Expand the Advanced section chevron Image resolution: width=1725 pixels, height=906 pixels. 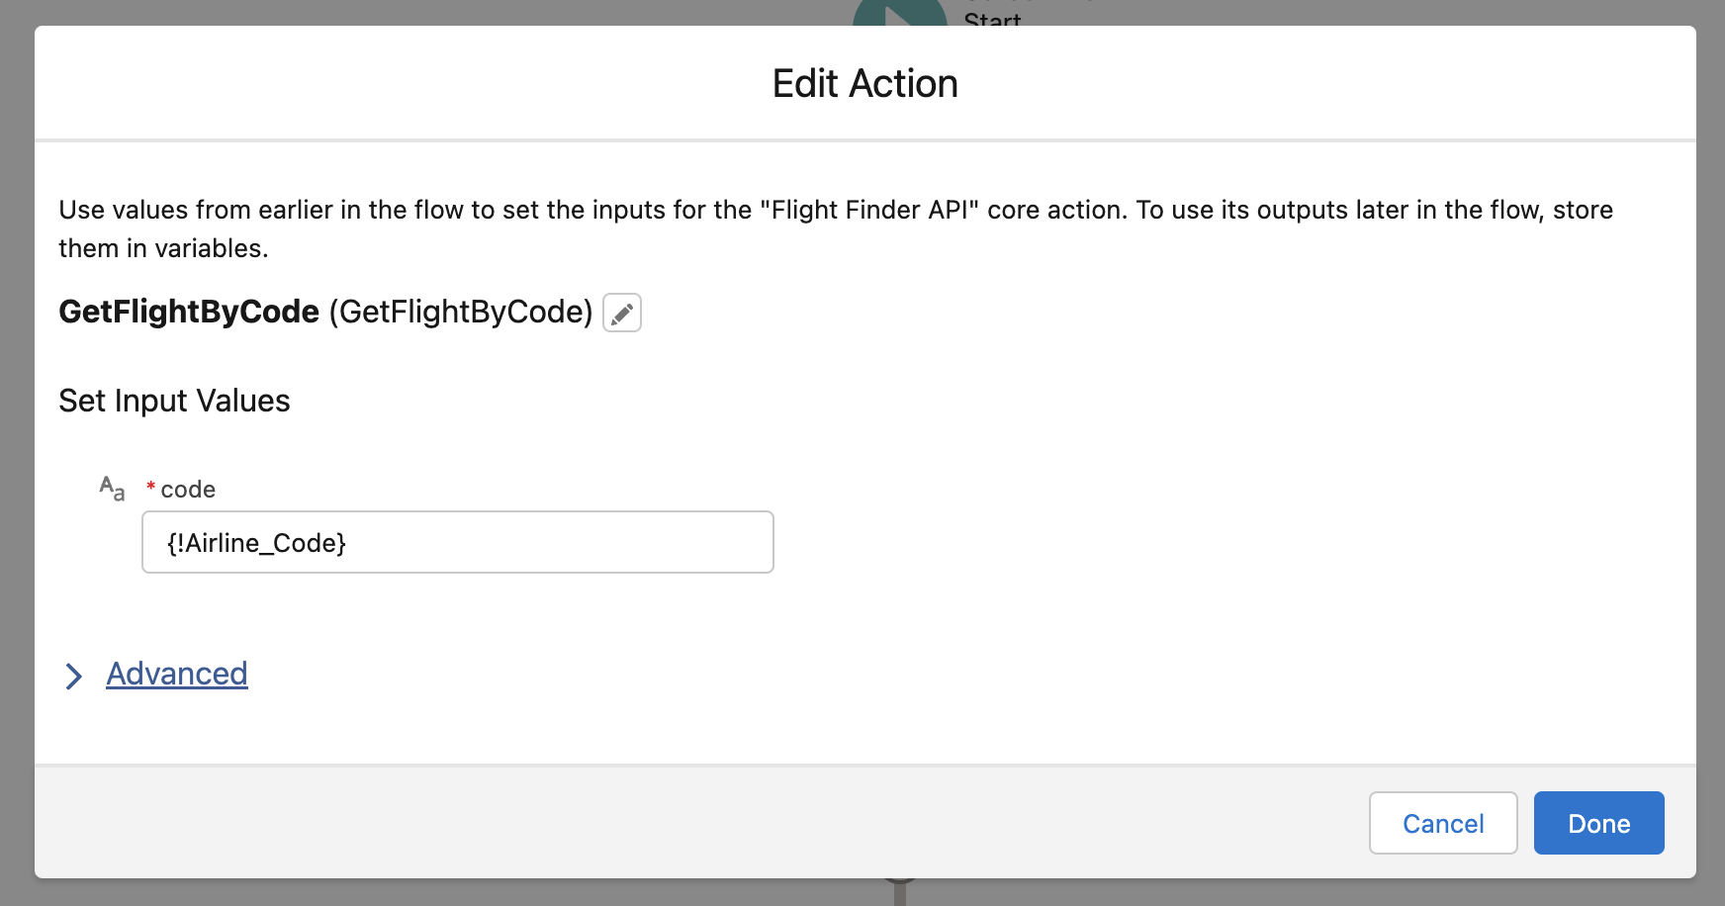(73, 676)
